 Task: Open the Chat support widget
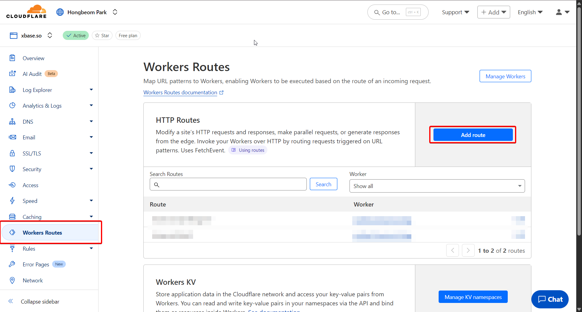point(550,299)
